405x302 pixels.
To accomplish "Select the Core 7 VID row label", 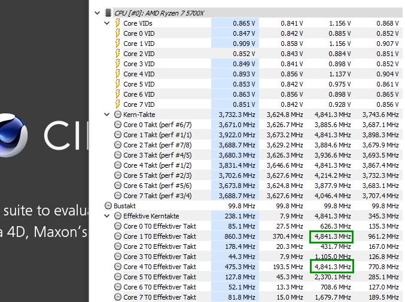I will (139, 104).
